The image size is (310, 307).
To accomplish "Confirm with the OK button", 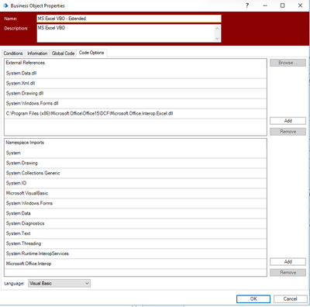I will pyautogui.click(x=253, y=299).
